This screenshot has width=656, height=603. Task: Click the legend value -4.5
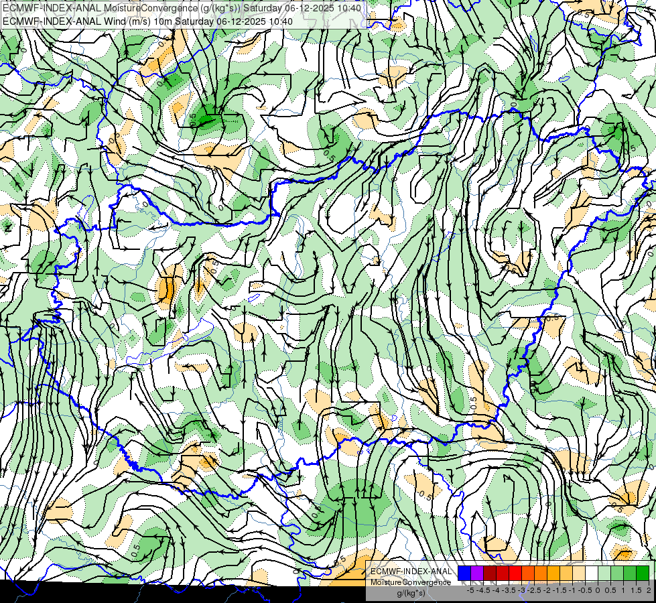coord(484,590)
